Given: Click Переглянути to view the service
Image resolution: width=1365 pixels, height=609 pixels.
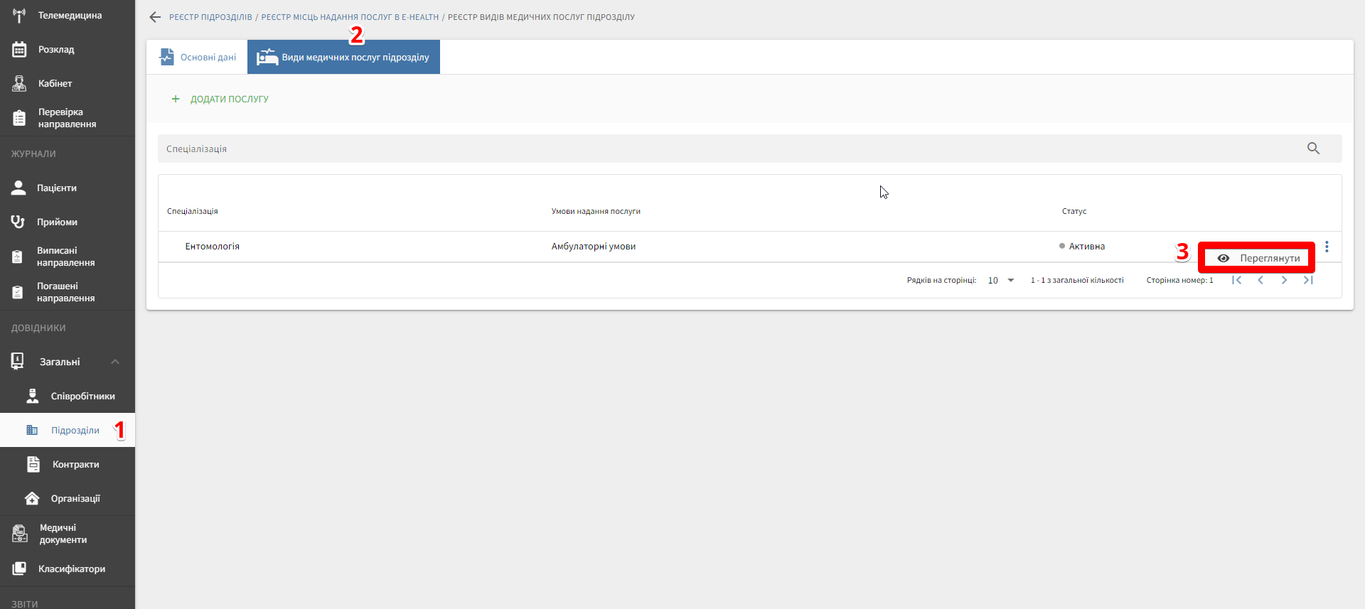Looking at the screenshot, I should coord(1257,258).
